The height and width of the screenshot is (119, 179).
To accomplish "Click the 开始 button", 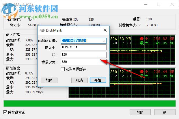I will 98,80.
